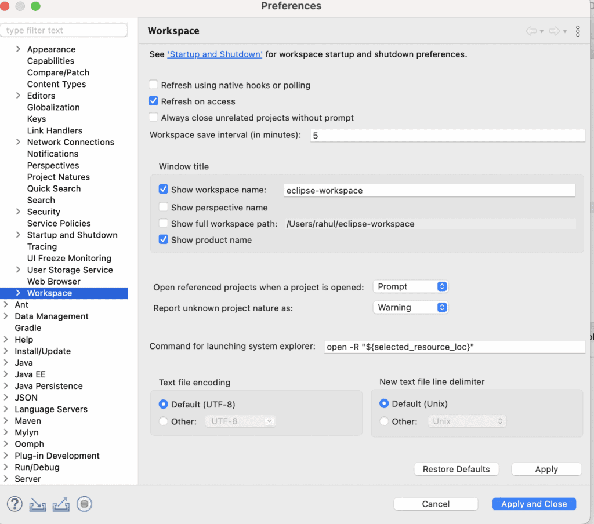Go back with the back arrow icon
This screenshot has width=594, height=524.
[531, 31]
